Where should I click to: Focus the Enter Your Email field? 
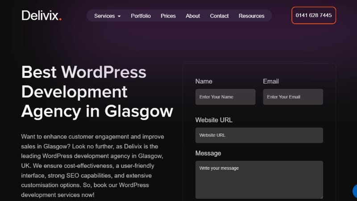click(293, 97)
